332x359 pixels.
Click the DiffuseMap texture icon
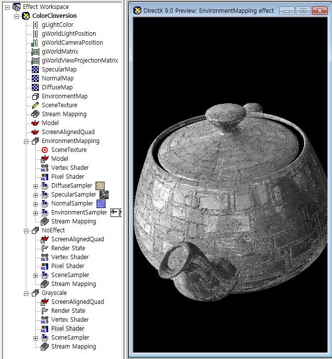point(35,87)
